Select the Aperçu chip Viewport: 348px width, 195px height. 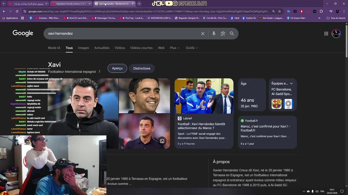[x=117, y=68]
